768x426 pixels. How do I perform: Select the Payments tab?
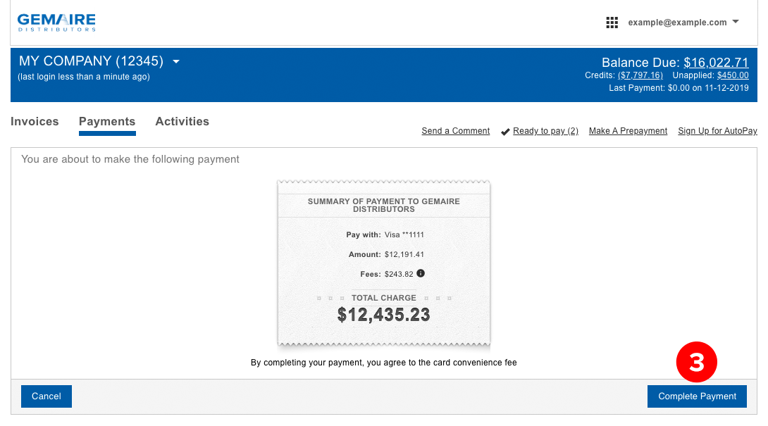[107, 121]
